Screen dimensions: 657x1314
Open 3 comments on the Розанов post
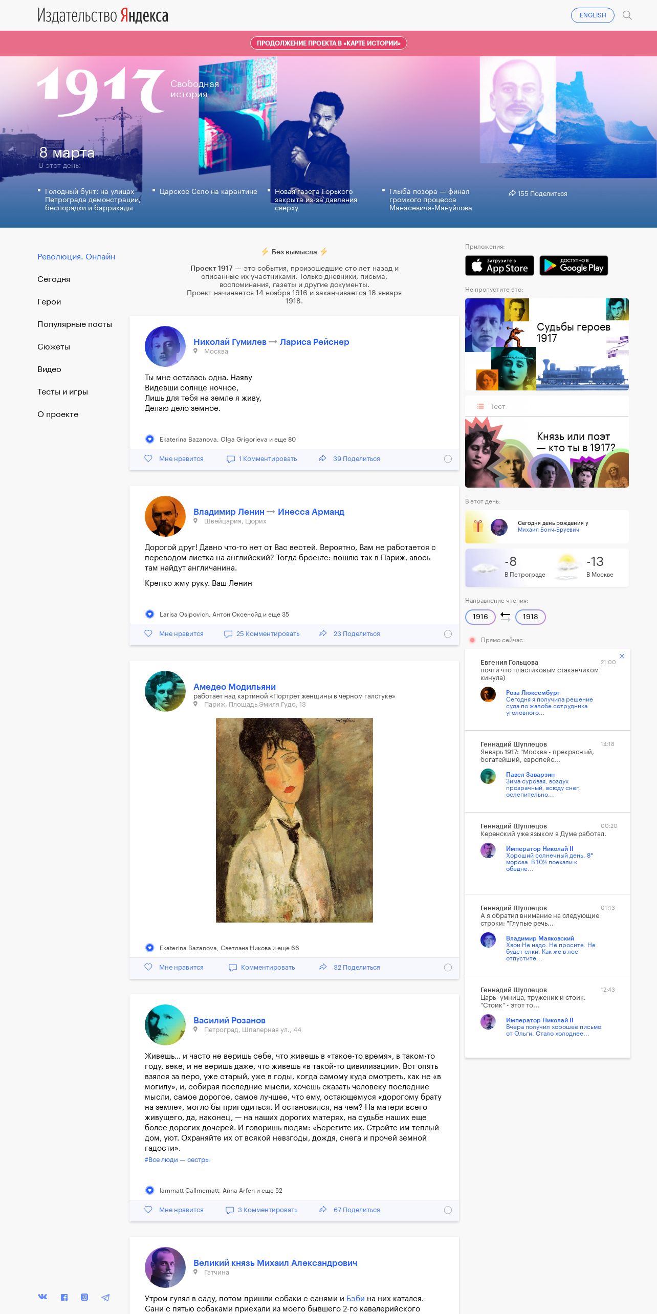(261, 1210)
